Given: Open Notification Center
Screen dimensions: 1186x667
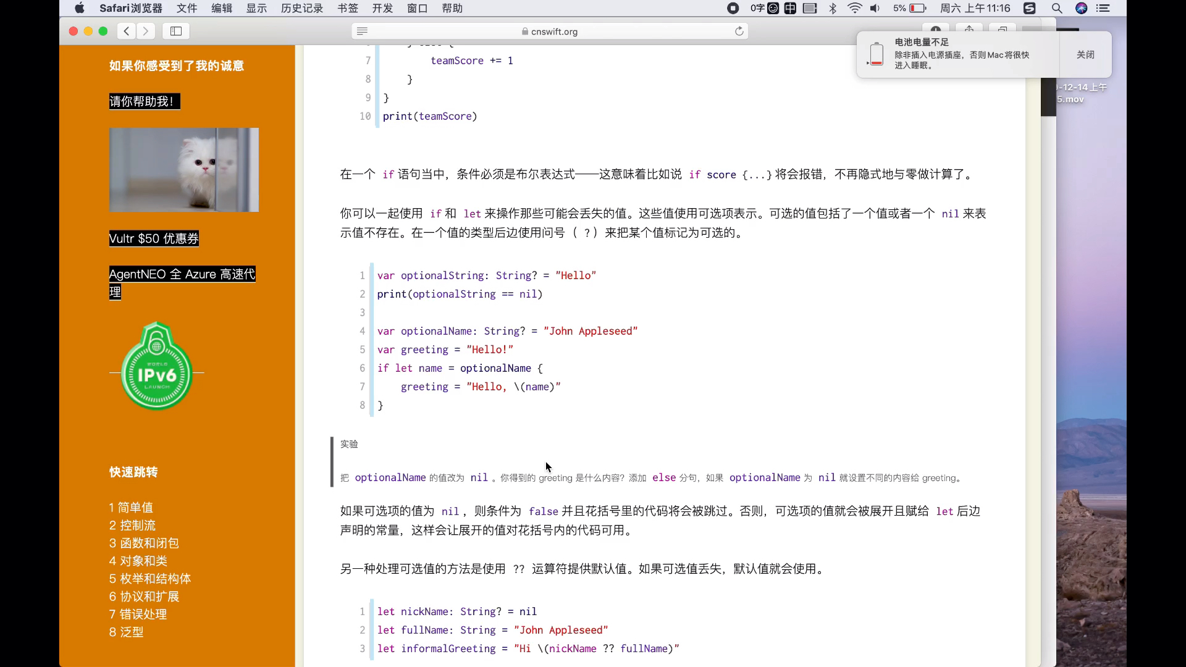Looking at the screenshot, I should coord(1104,8).
